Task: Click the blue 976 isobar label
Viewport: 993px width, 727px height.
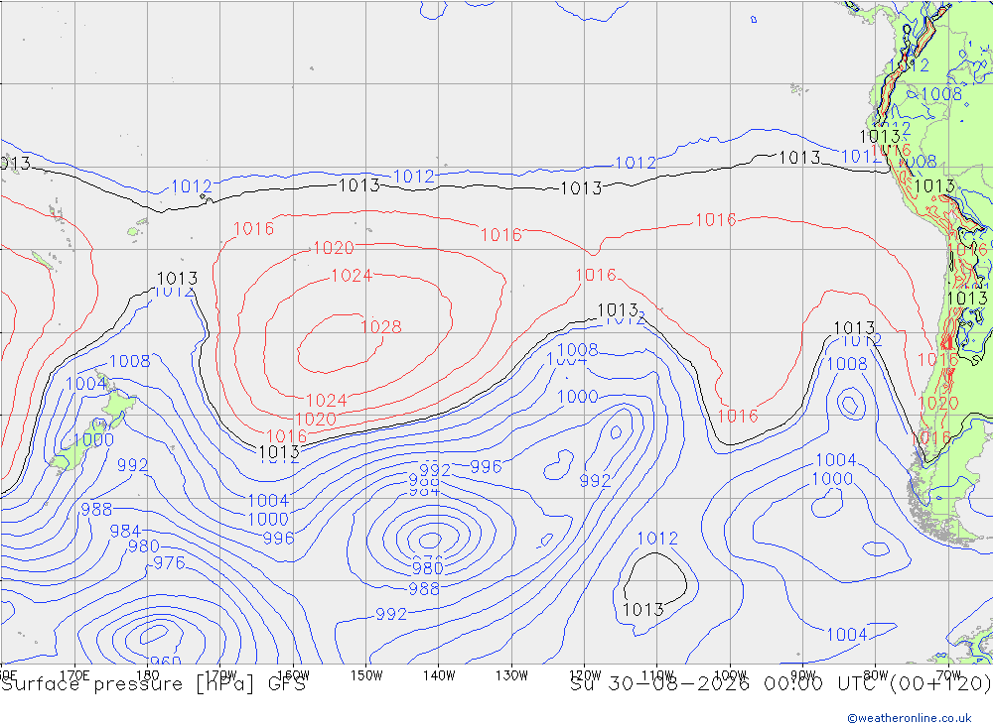Action: tap(170, 562)
